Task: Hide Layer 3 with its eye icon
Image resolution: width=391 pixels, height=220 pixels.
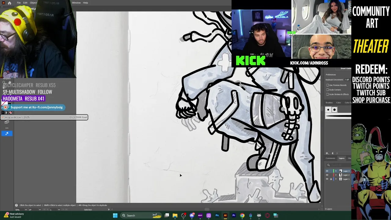Action: click(x=327, y=171)
